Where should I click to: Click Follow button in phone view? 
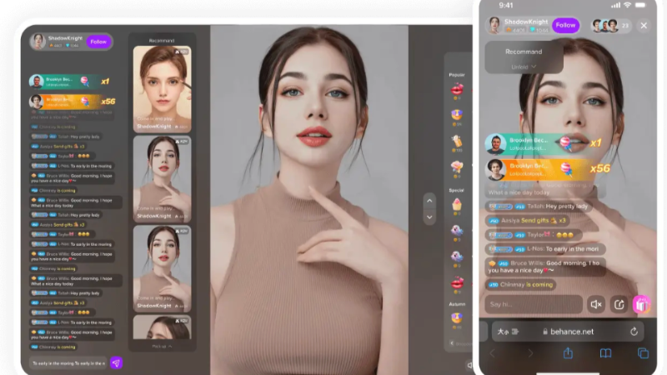565,25
